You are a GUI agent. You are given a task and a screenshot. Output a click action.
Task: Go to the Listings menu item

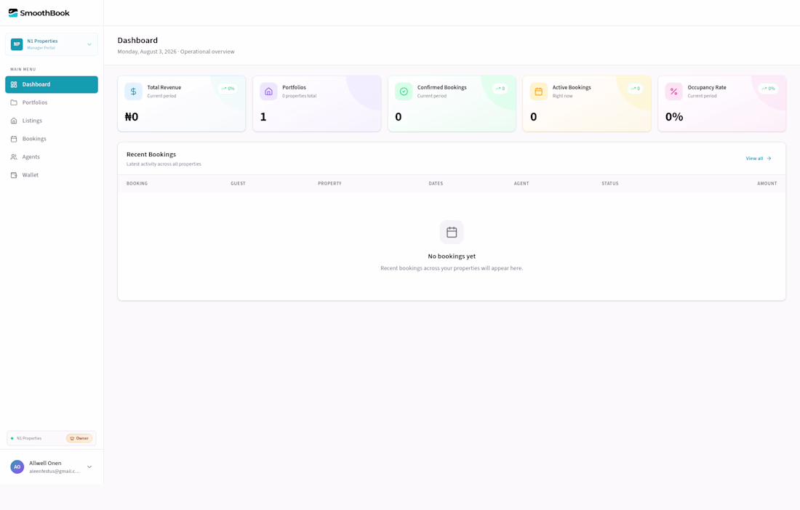point(52,121)
